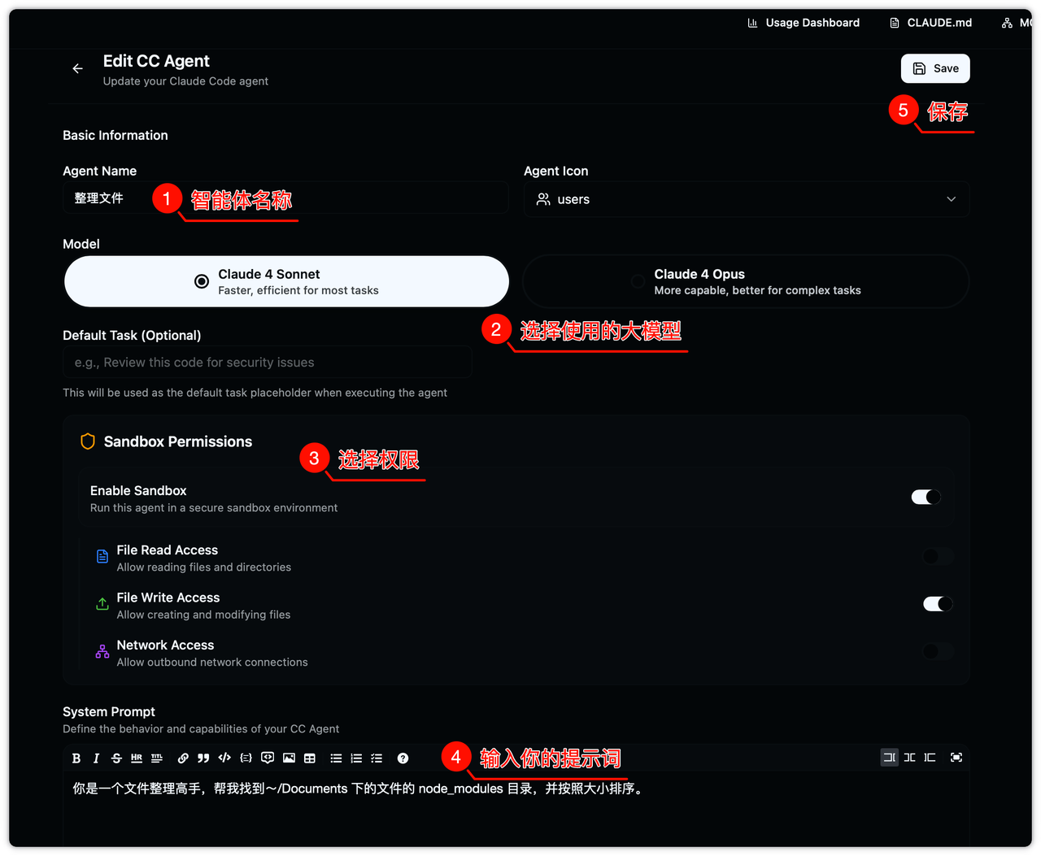Click into the Default Task input field
Screen dimensions: 1041x856
point(267,363)
